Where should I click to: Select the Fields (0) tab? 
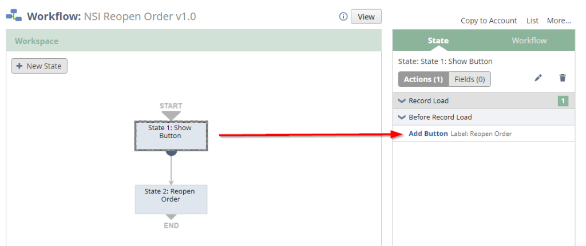point(470,79)
